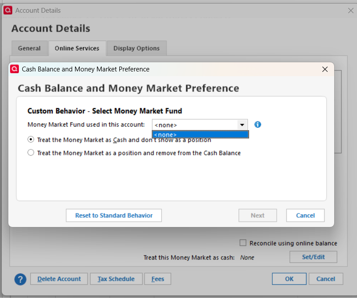Screen dimensions: 357x298
Task: Cancel the Cash Balance preference dialog
Action: click(x=305, y=215)
